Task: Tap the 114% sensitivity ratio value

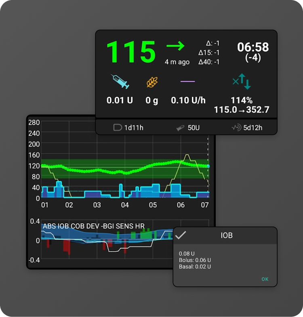Action: (242, 101)
